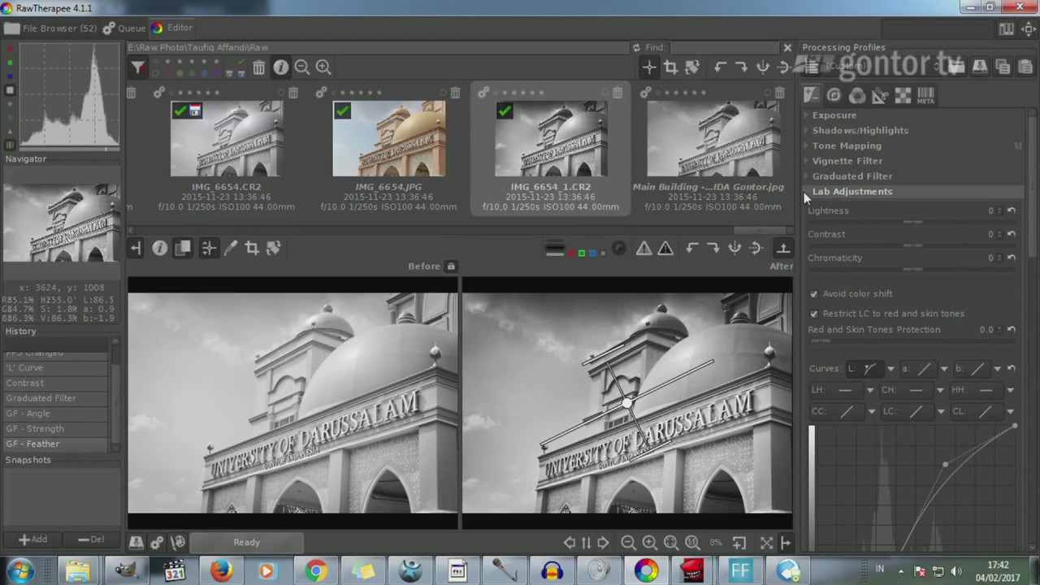Open the LH curve type dropdown
Image resolution: width=1040 pixels, height=585 pixels.
click(x=870, y=390)
